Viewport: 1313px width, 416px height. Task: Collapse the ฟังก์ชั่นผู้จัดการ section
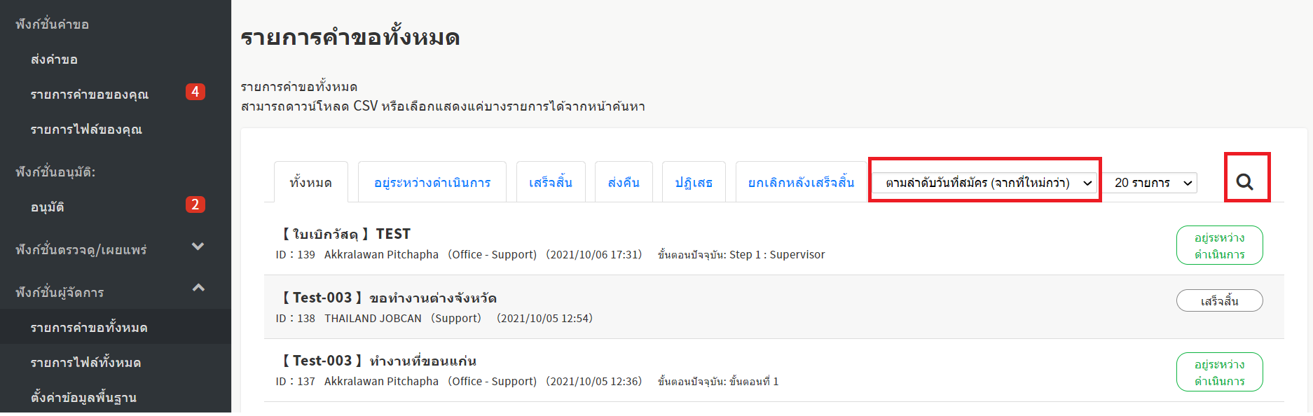click(198, 288)
